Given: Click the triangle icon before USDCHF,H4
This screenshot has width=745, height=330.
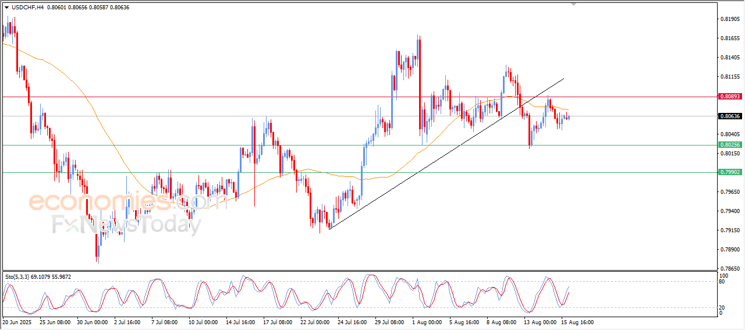Looking at the screenshot, I should click(6, 7).
